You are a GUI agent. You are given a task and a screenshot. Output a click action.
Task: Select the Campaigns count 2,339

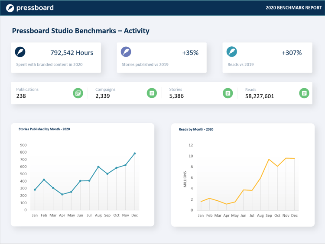point(103,96)
